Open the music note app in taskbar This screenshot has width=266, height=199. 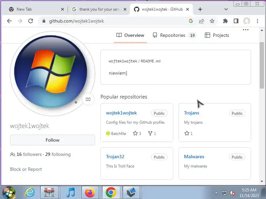[x=71, y=193]
